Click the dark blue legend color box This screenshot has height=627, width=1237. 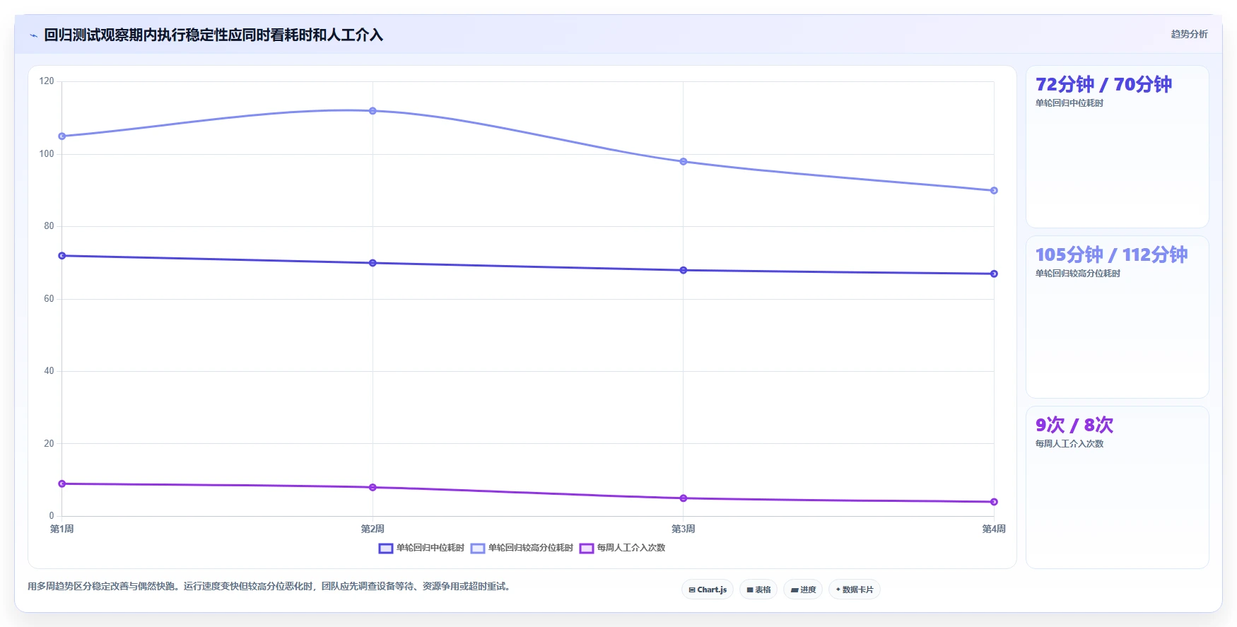pyautogui.click(x=386, y=549)
